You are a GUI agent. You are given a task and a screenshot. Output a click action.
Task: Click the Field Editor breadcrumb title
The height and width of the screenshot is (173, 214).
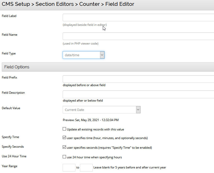click(x=120, y=4)
